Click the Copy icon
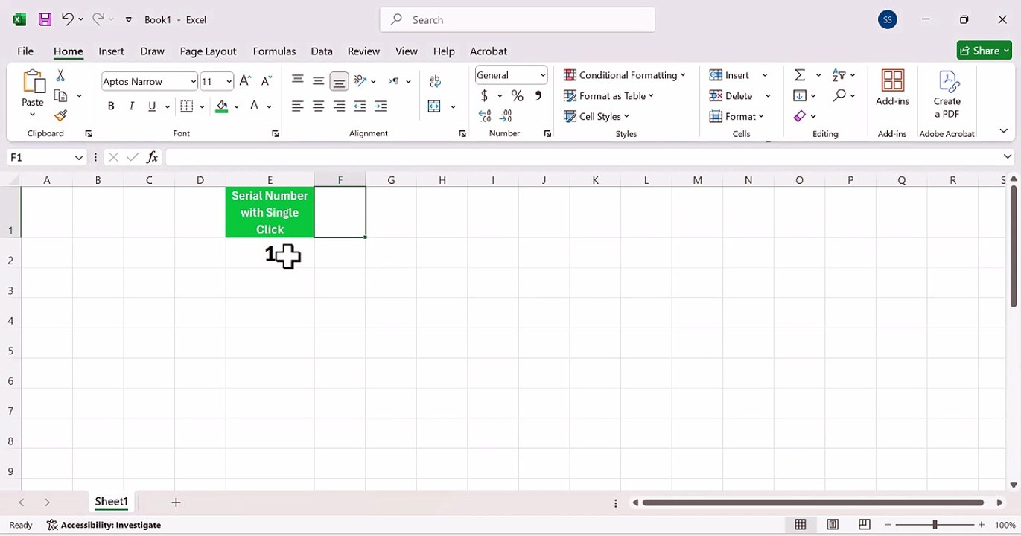 coord(61,95)
